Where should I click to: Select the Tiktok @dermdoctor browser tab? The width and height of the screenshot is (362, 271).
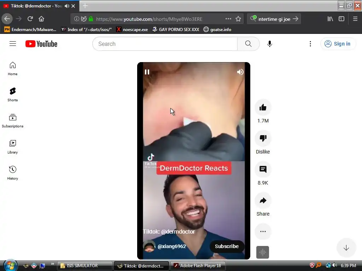[40, 6]
